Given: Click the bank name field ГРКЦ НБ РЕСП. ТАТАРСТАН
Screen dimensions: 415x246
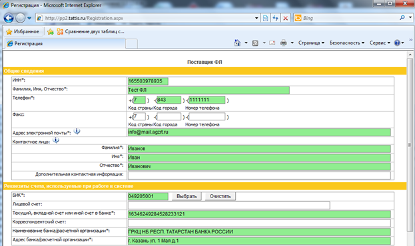Looking at the screenshot, I should [259, 232].
